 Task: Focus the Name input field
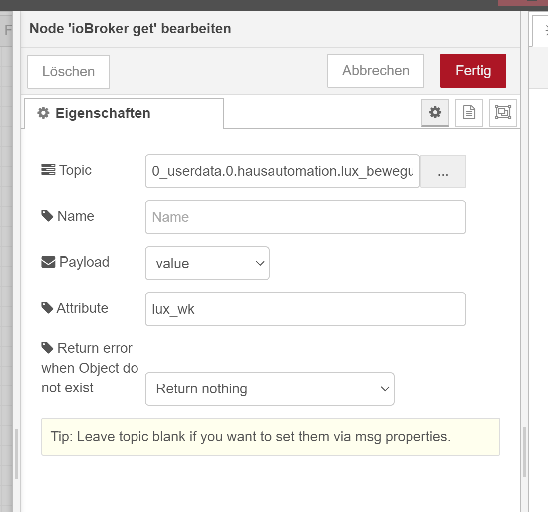tap(305, 217)
